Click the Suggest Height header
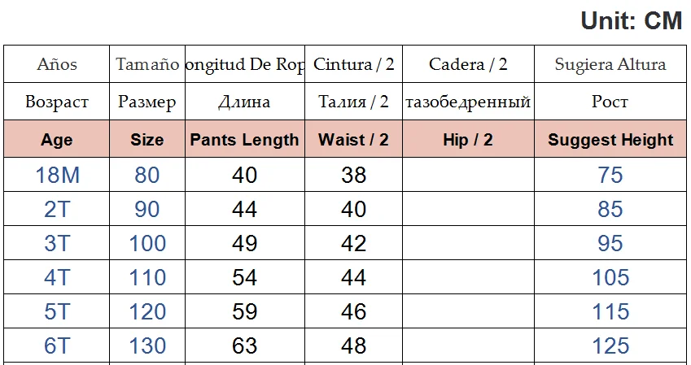The image size is (691, 365). 610,140
